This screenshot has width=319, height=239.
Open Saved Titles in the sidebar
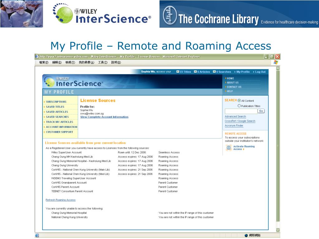click(x=55, y=107)
